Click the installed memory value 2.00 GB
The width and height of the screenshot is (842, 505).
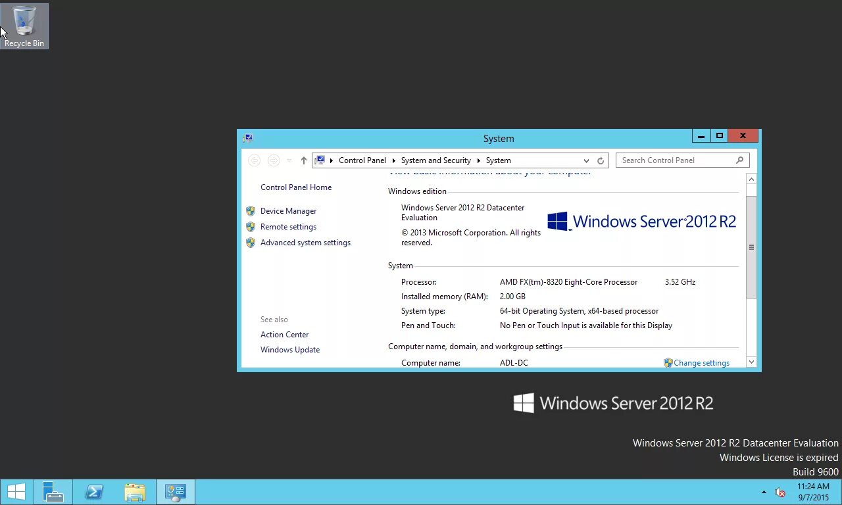512,297
